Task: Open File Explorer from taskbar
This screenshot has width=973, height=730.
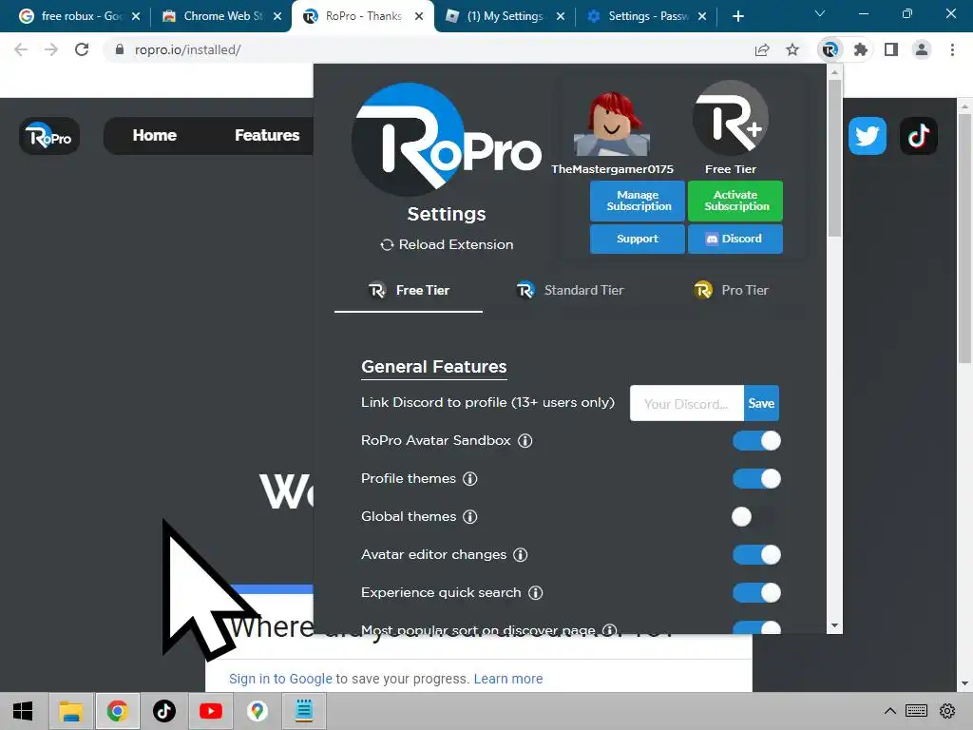Action: [70, 711]
